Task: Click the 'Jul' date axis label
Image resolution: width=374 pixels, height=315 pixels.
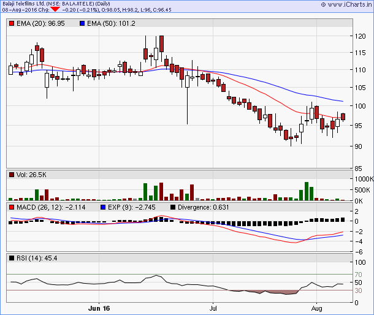Action: [x=213, y=308]
